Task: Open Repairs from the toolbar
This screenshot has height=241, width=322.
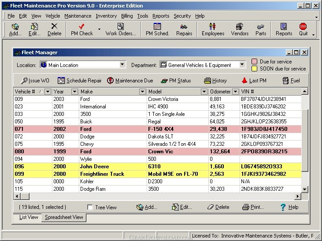Action: (x=184, y=30)
